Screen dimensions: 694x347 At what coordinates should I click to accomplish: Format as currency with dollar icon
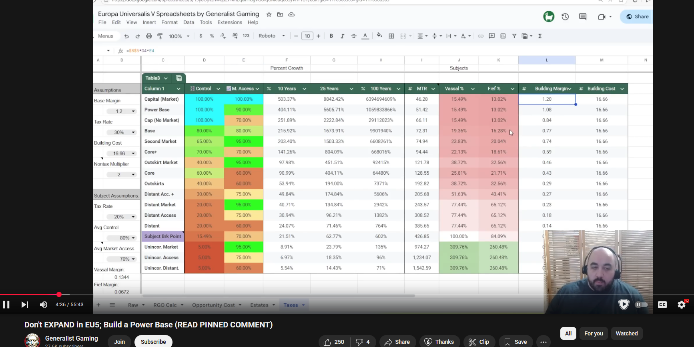point(201,36)
